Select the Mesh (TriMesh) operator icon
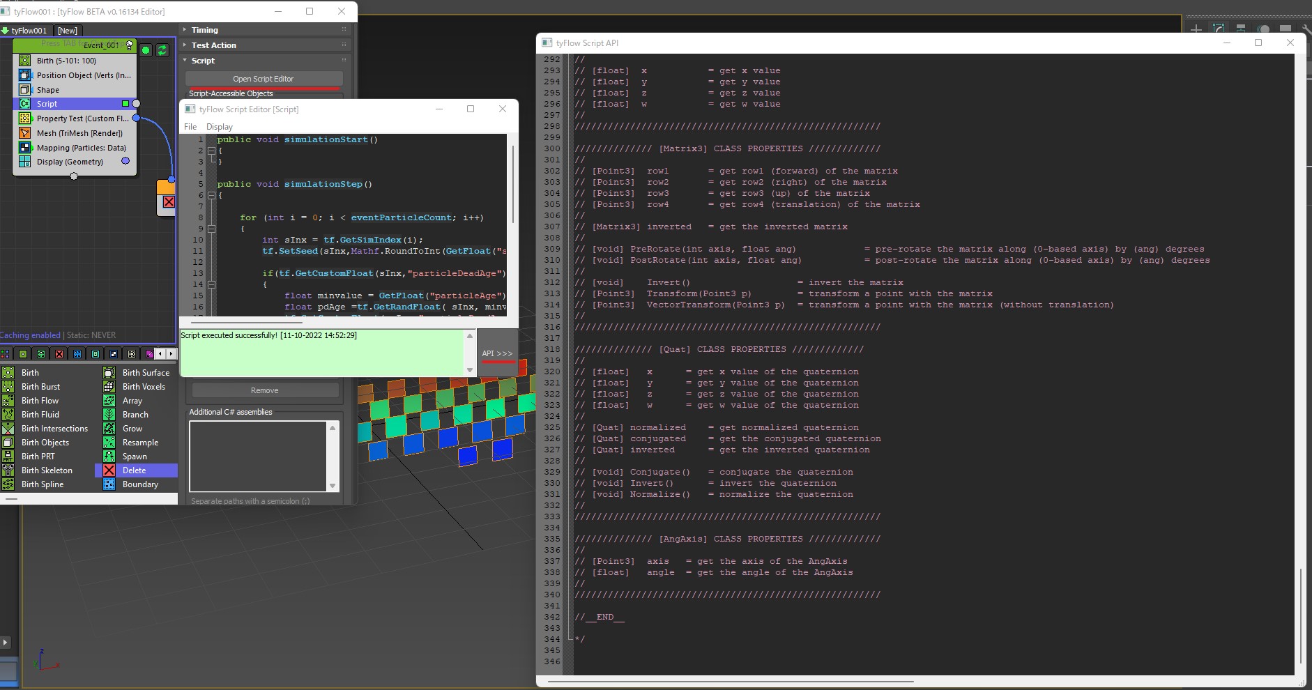1312x690 pixels. [24, 132]
